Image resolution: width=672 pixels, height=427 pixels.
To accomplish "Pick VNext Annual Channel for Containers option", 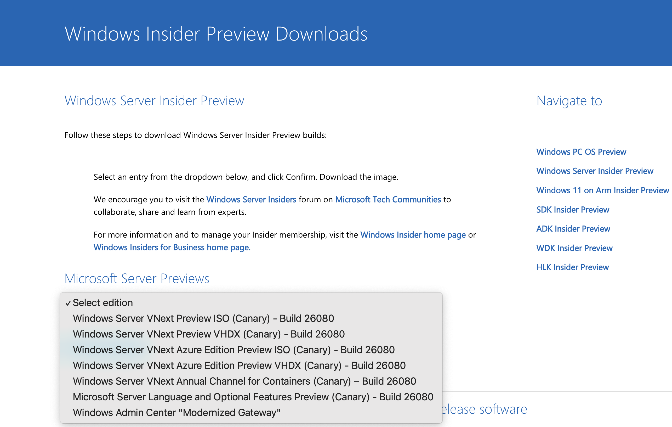I will pyautogui.click(x=251, y=381).
